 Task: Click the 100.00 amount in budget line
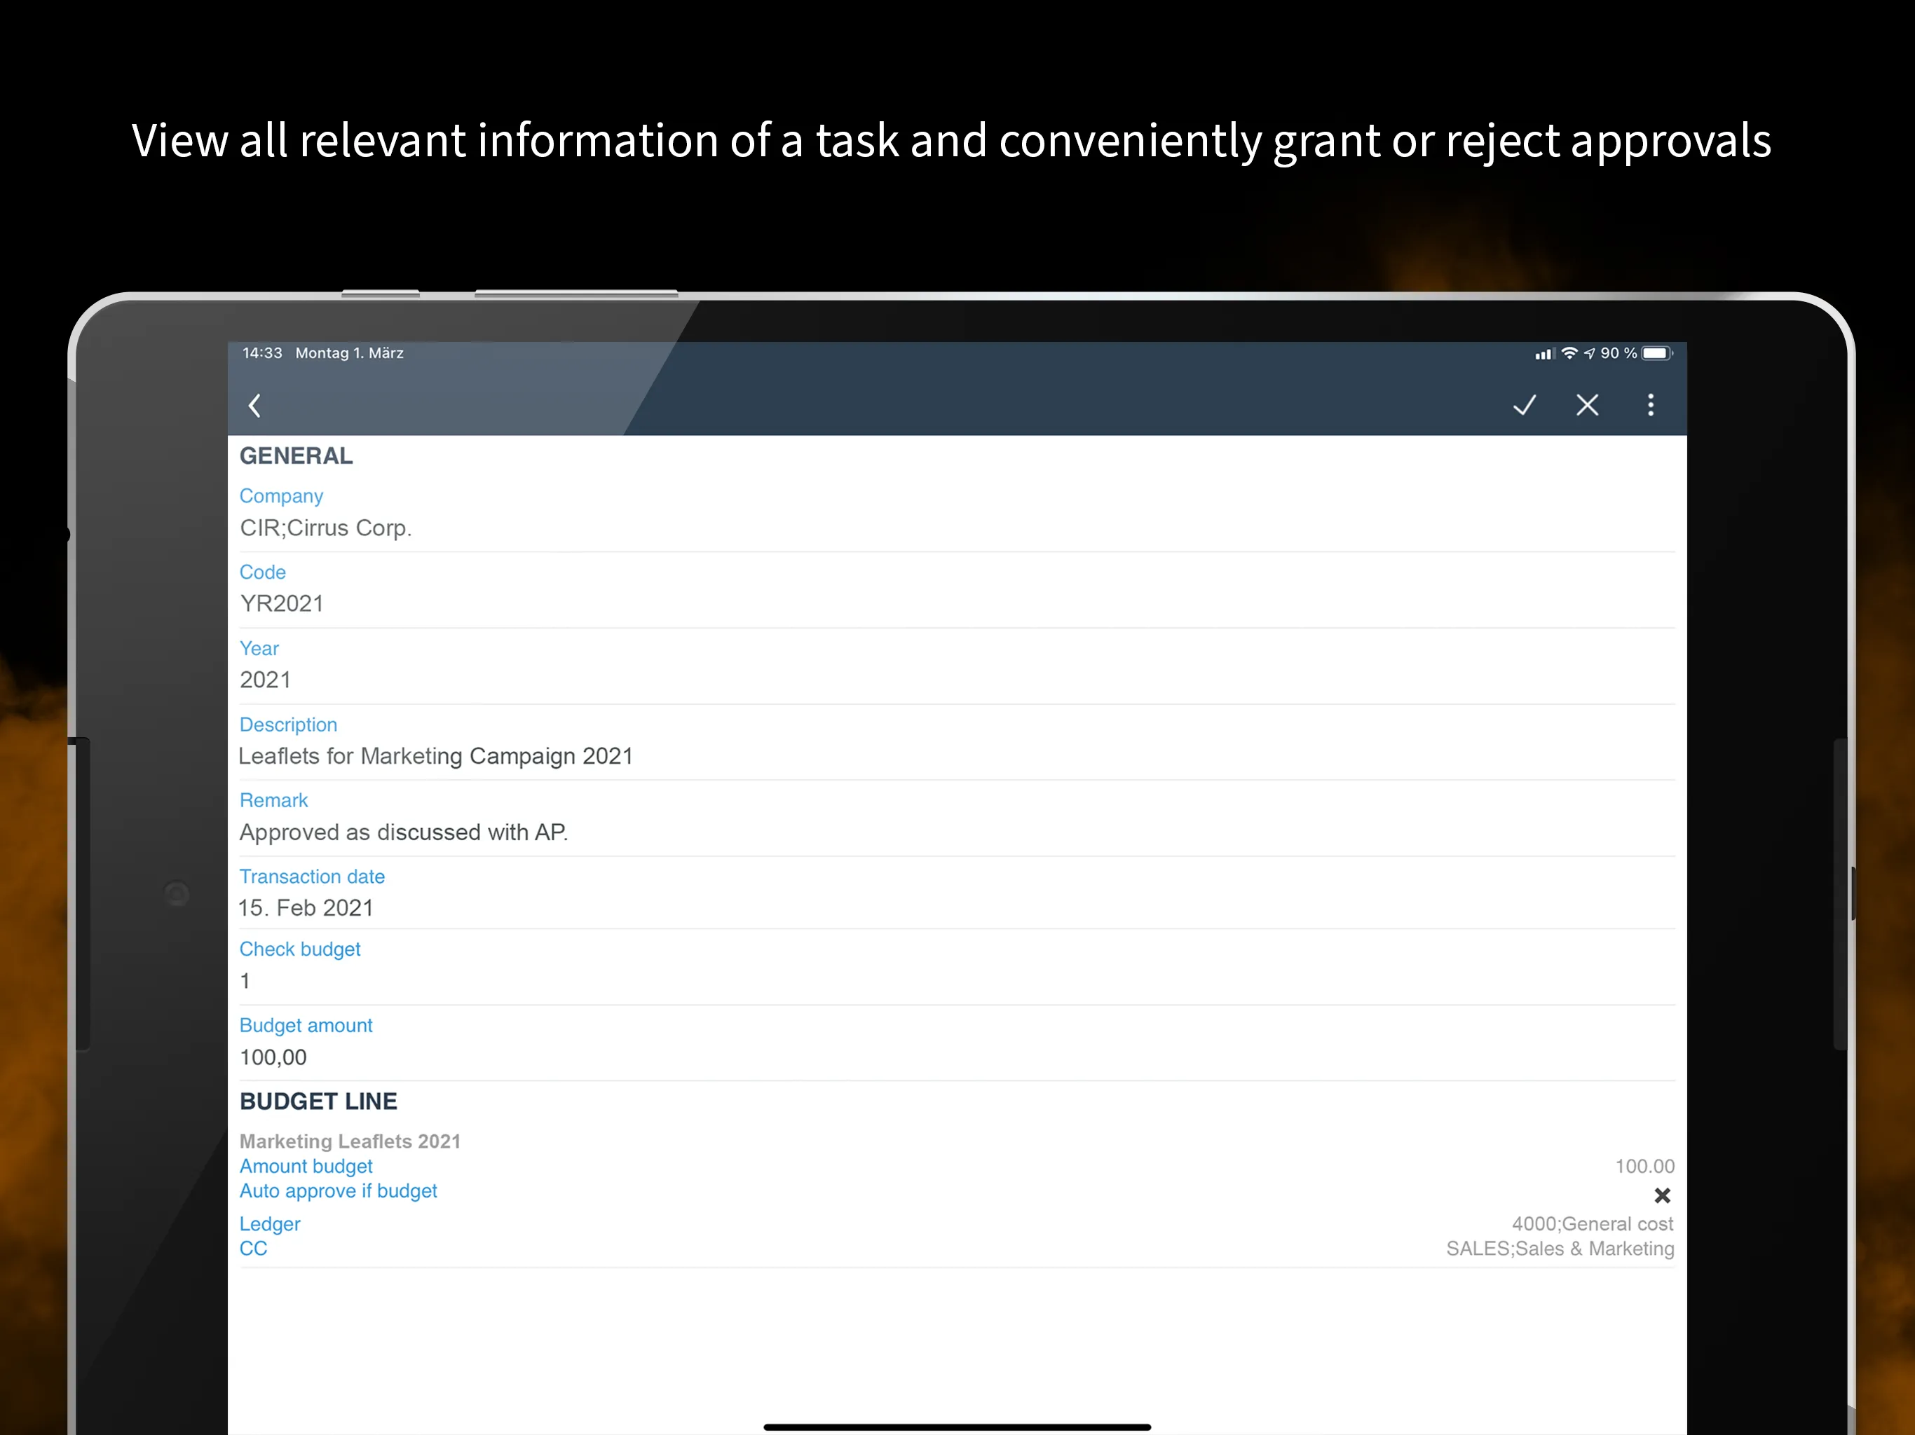(1644, 1166)
